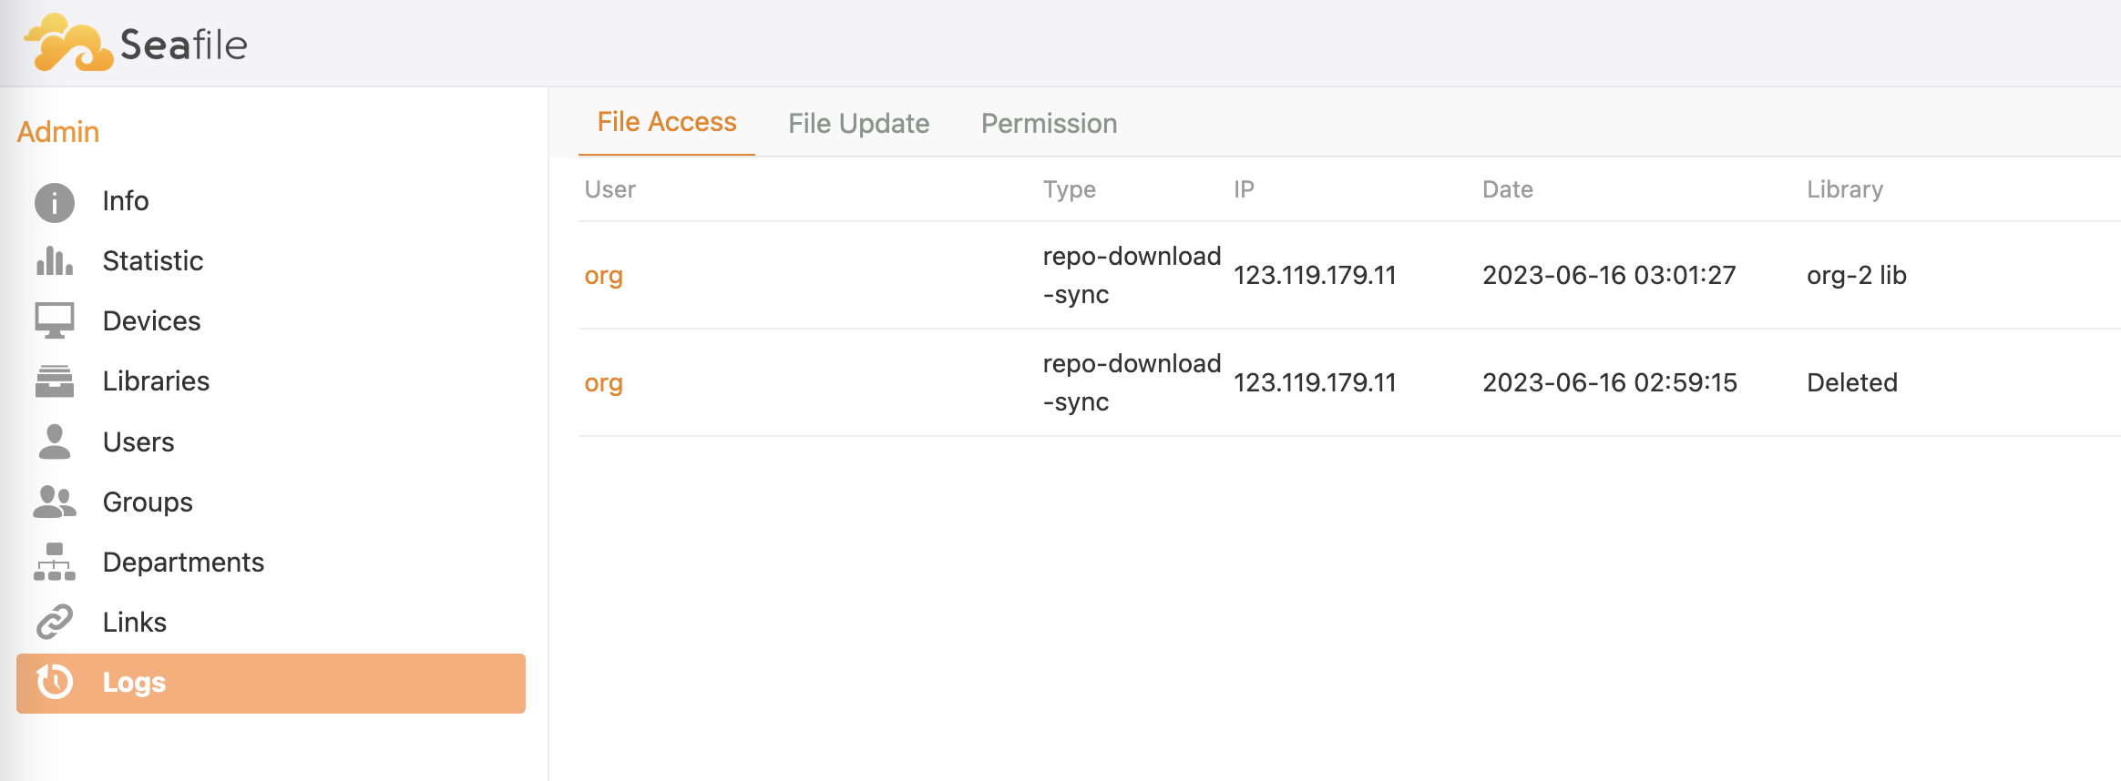Click the Type column header

[x=1069, y=189]
